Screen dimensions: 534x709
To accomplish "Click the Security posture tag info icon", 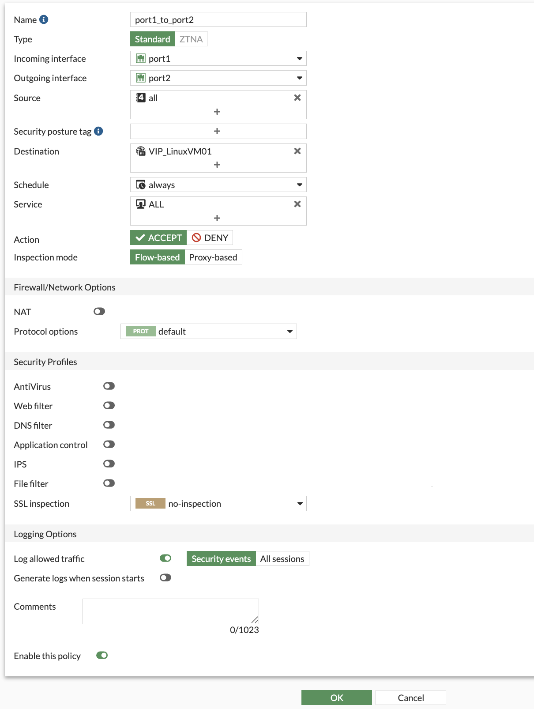I will pyautogui.click(x=99, y=131).
